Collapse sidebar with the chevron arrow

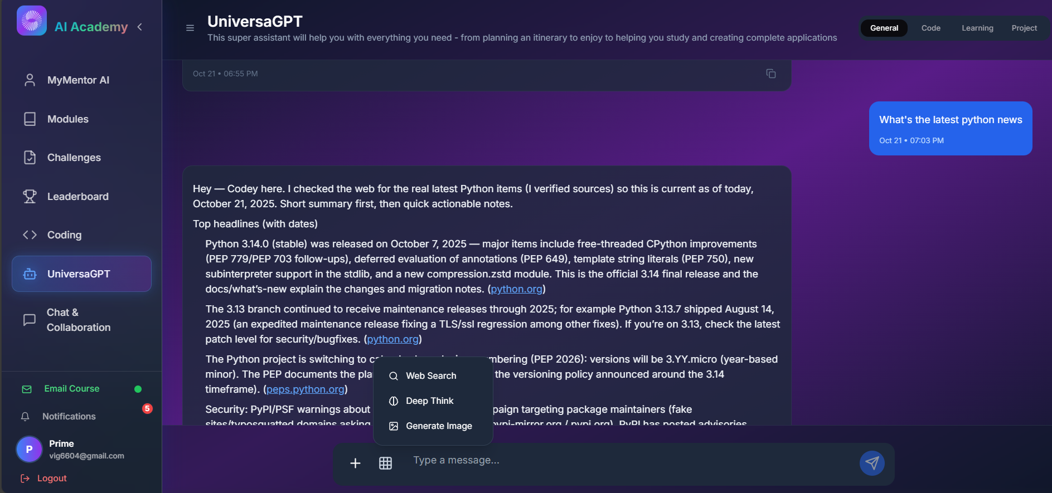click(140, 27)
